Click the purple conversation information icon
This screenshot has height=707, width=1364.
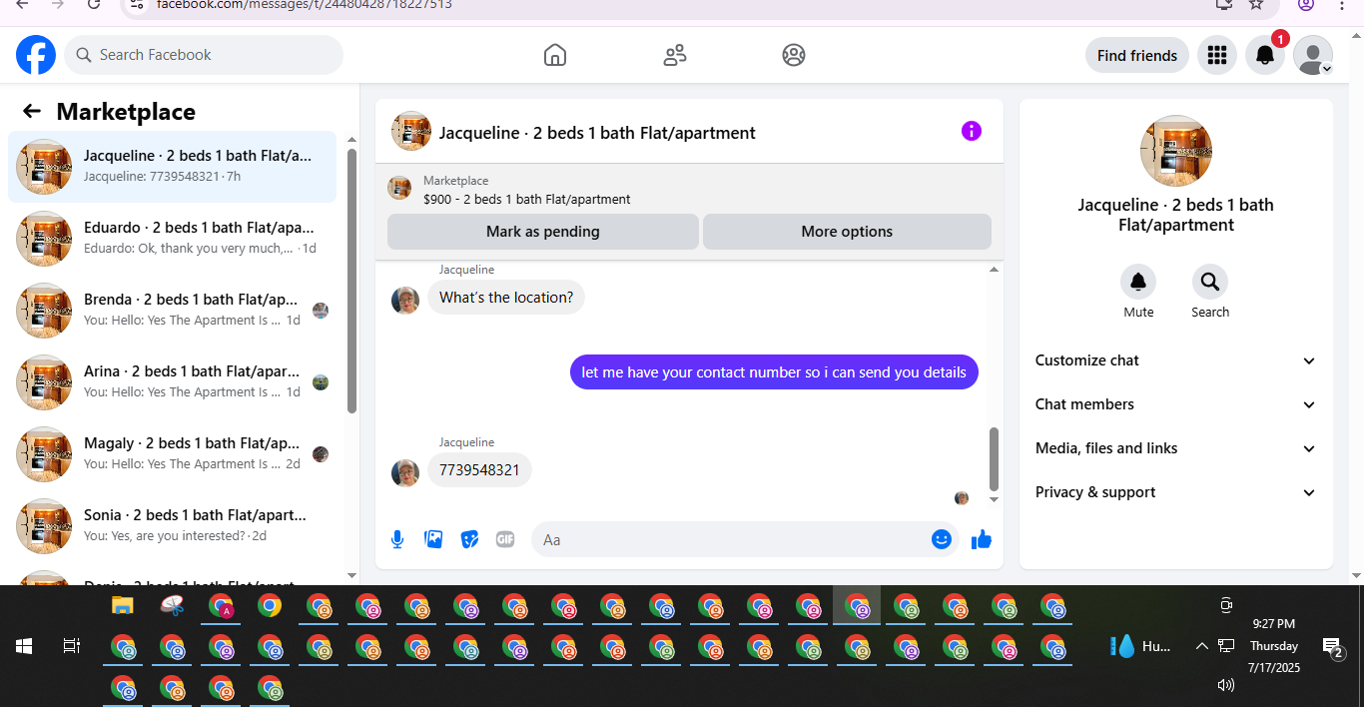972,131
